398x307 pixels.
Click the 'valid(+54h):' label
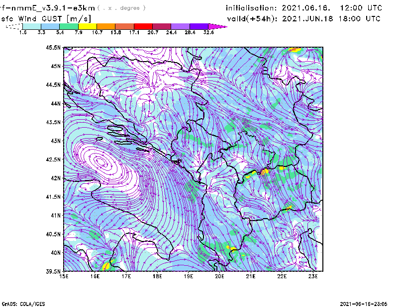coord(252,19)
